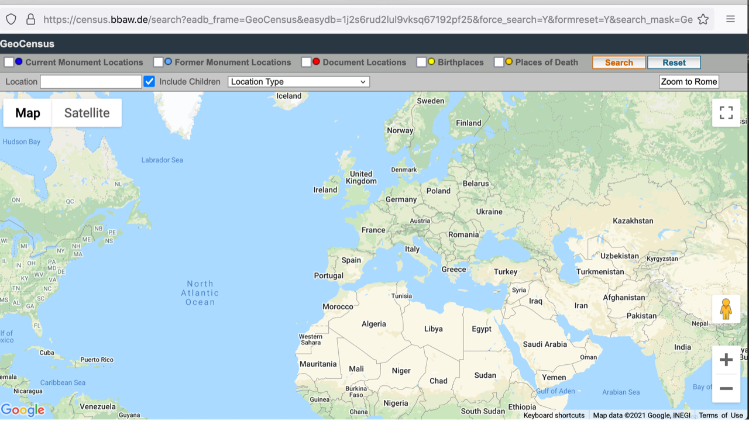Open the browser hamburger menu

[x=730, y=19]
